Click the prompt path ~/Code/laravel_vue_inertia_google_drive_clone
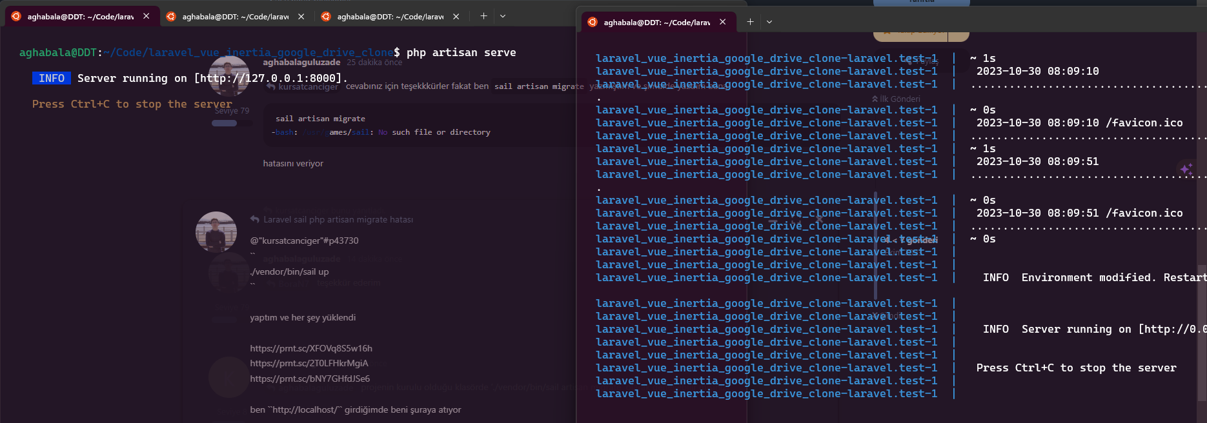The image size is (1207, 423). 249,52
